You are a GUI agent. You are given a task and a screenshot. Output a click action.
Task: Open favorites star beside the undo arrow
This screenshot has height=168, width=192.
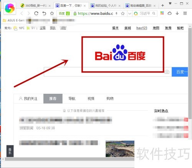52,13
